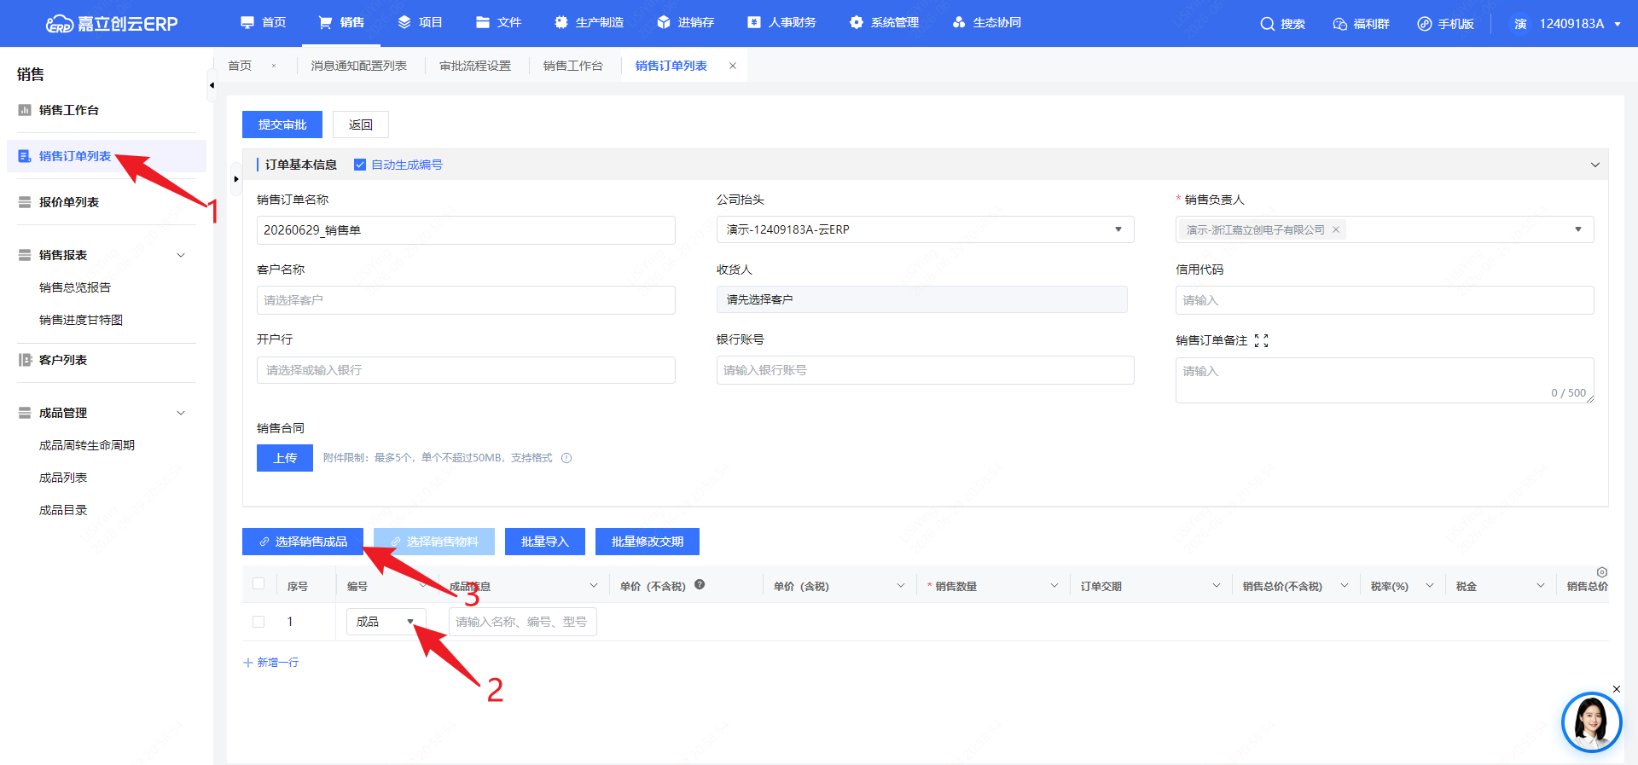Open 成品列表 in the sidebar
This screenshot has width=1638, height=765.
click(x=63, y=478)
